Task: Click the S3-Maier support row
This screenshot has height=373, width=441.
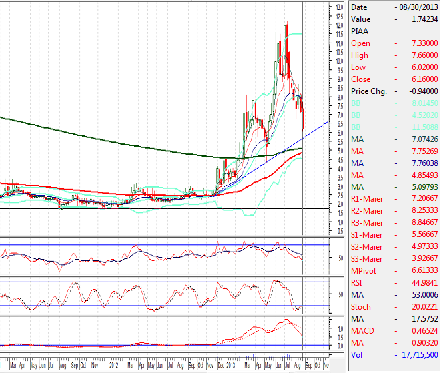Action: (x=393, y=259)
